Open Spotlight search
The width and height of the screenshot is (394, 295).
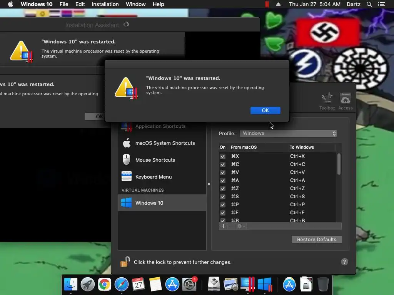tap(369, 4)
